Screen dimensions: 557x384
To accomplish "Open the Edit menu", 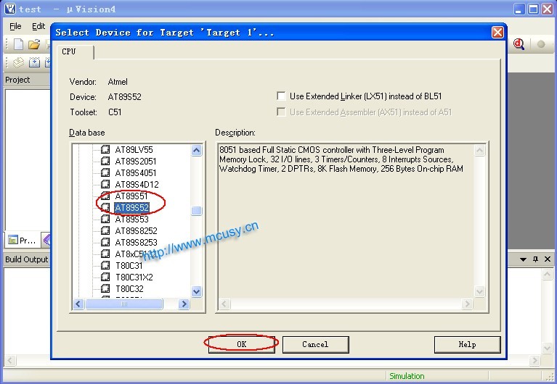I will coord(38,26).
